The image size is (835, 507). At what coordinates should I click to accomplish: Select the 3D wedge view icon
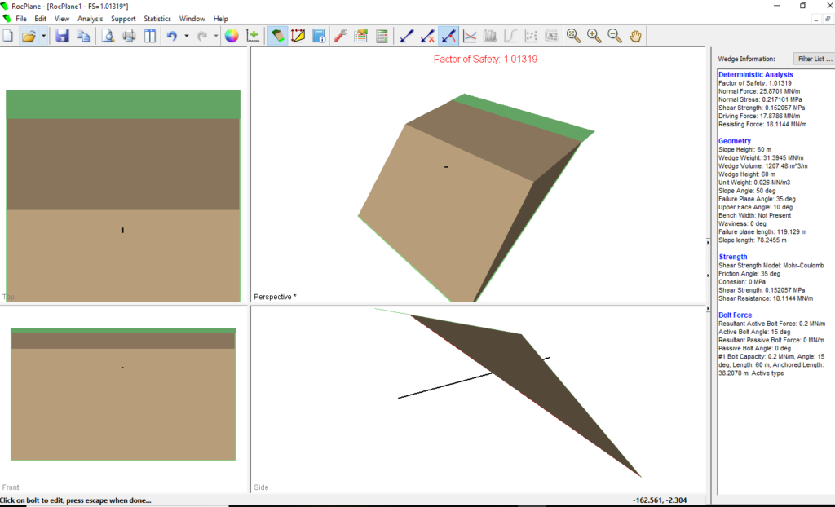277,36
